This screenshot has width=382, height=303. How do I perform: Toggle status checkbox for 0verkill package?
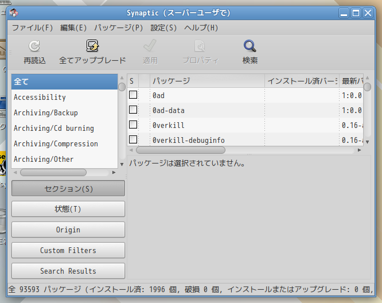click(133, 125)
